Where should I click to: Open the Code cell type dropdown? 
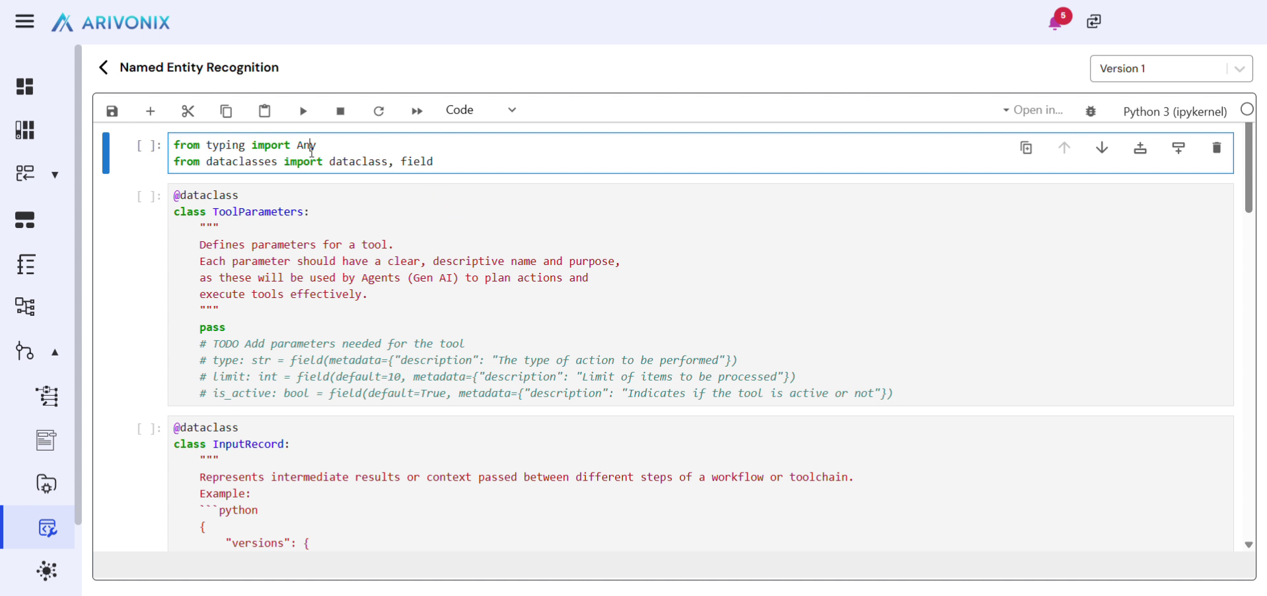(481, 110)
